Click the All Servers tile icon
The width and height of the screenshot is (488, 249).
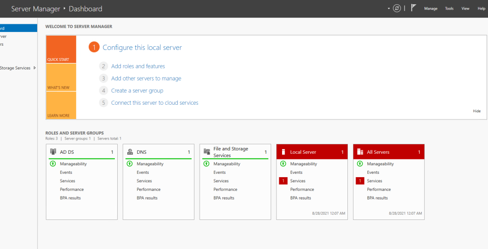[360, 152]
